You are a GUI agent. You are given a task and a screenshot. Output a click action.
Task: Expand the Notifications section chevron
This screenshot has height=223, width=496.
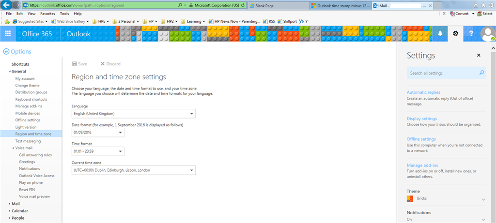[483, 220]
